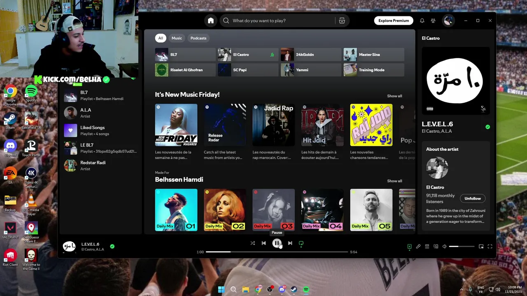Open the Training Mode tile

tap(374, 70)
